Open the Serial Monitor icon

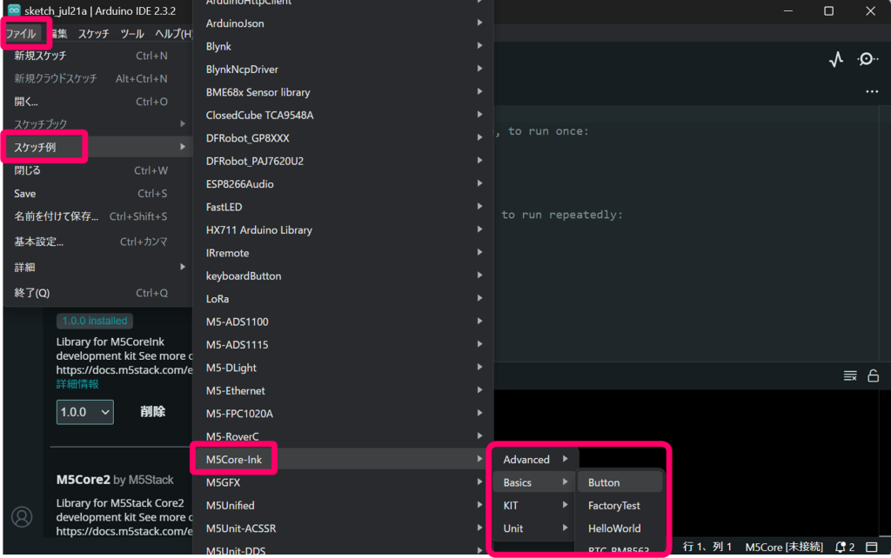click(x=868, y=59)
